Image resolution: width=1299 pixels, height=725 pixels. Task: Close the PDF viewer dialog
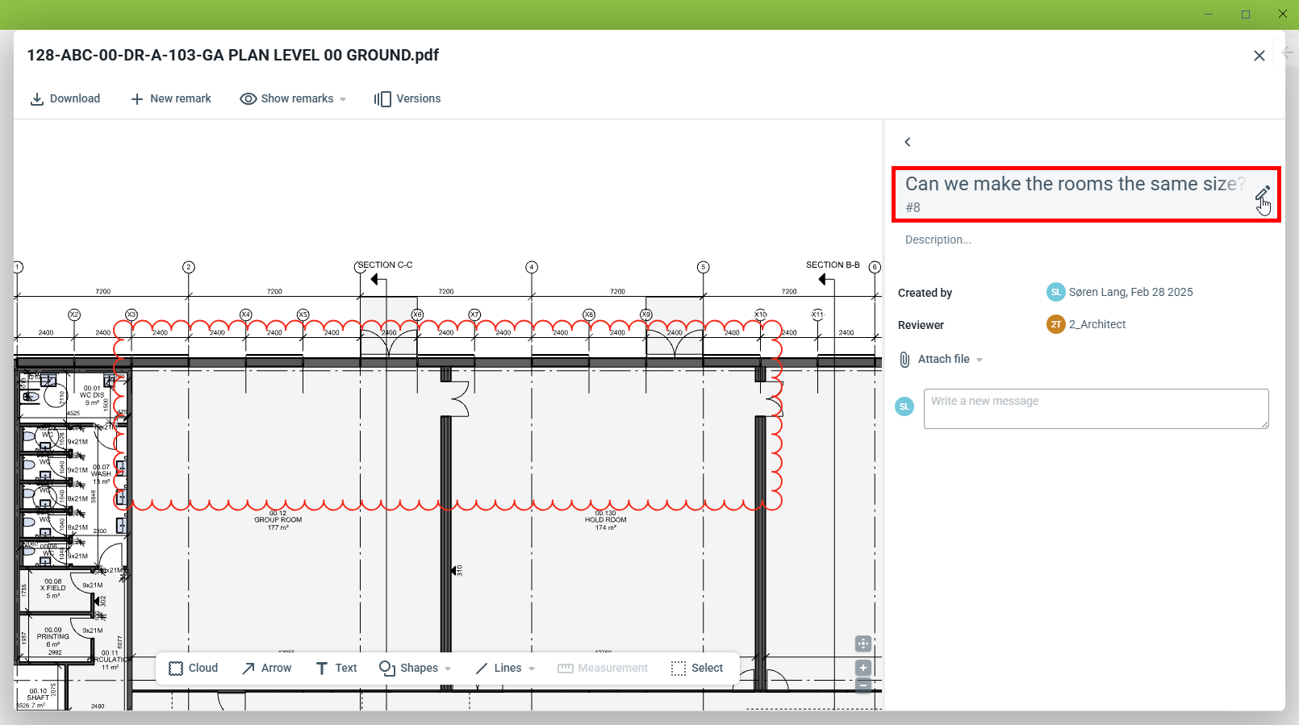click(x=1259, y=56)
